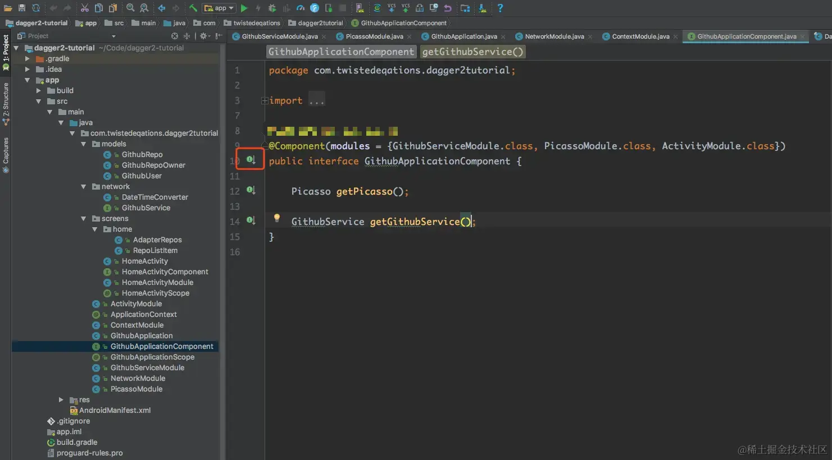832x460 pixels.
Task: Expand the build folder
Action: tap(38, 90)
